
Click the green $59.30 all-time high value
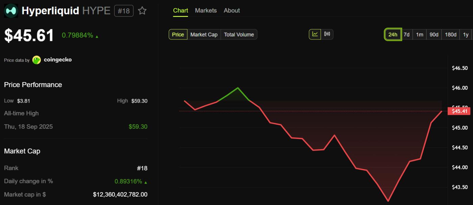[x=138, y=127]
